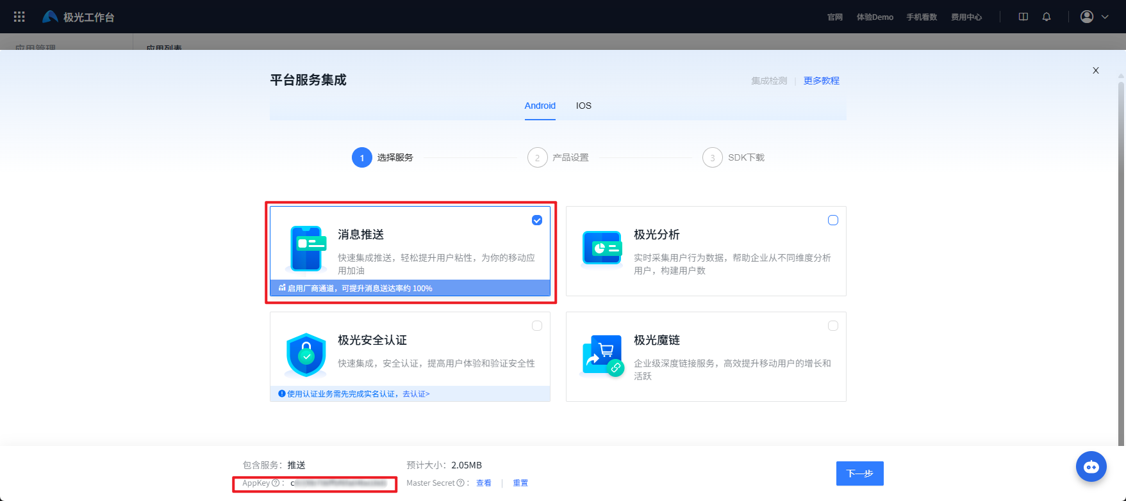Select the 极光安全认证 title text

[372, 340]
